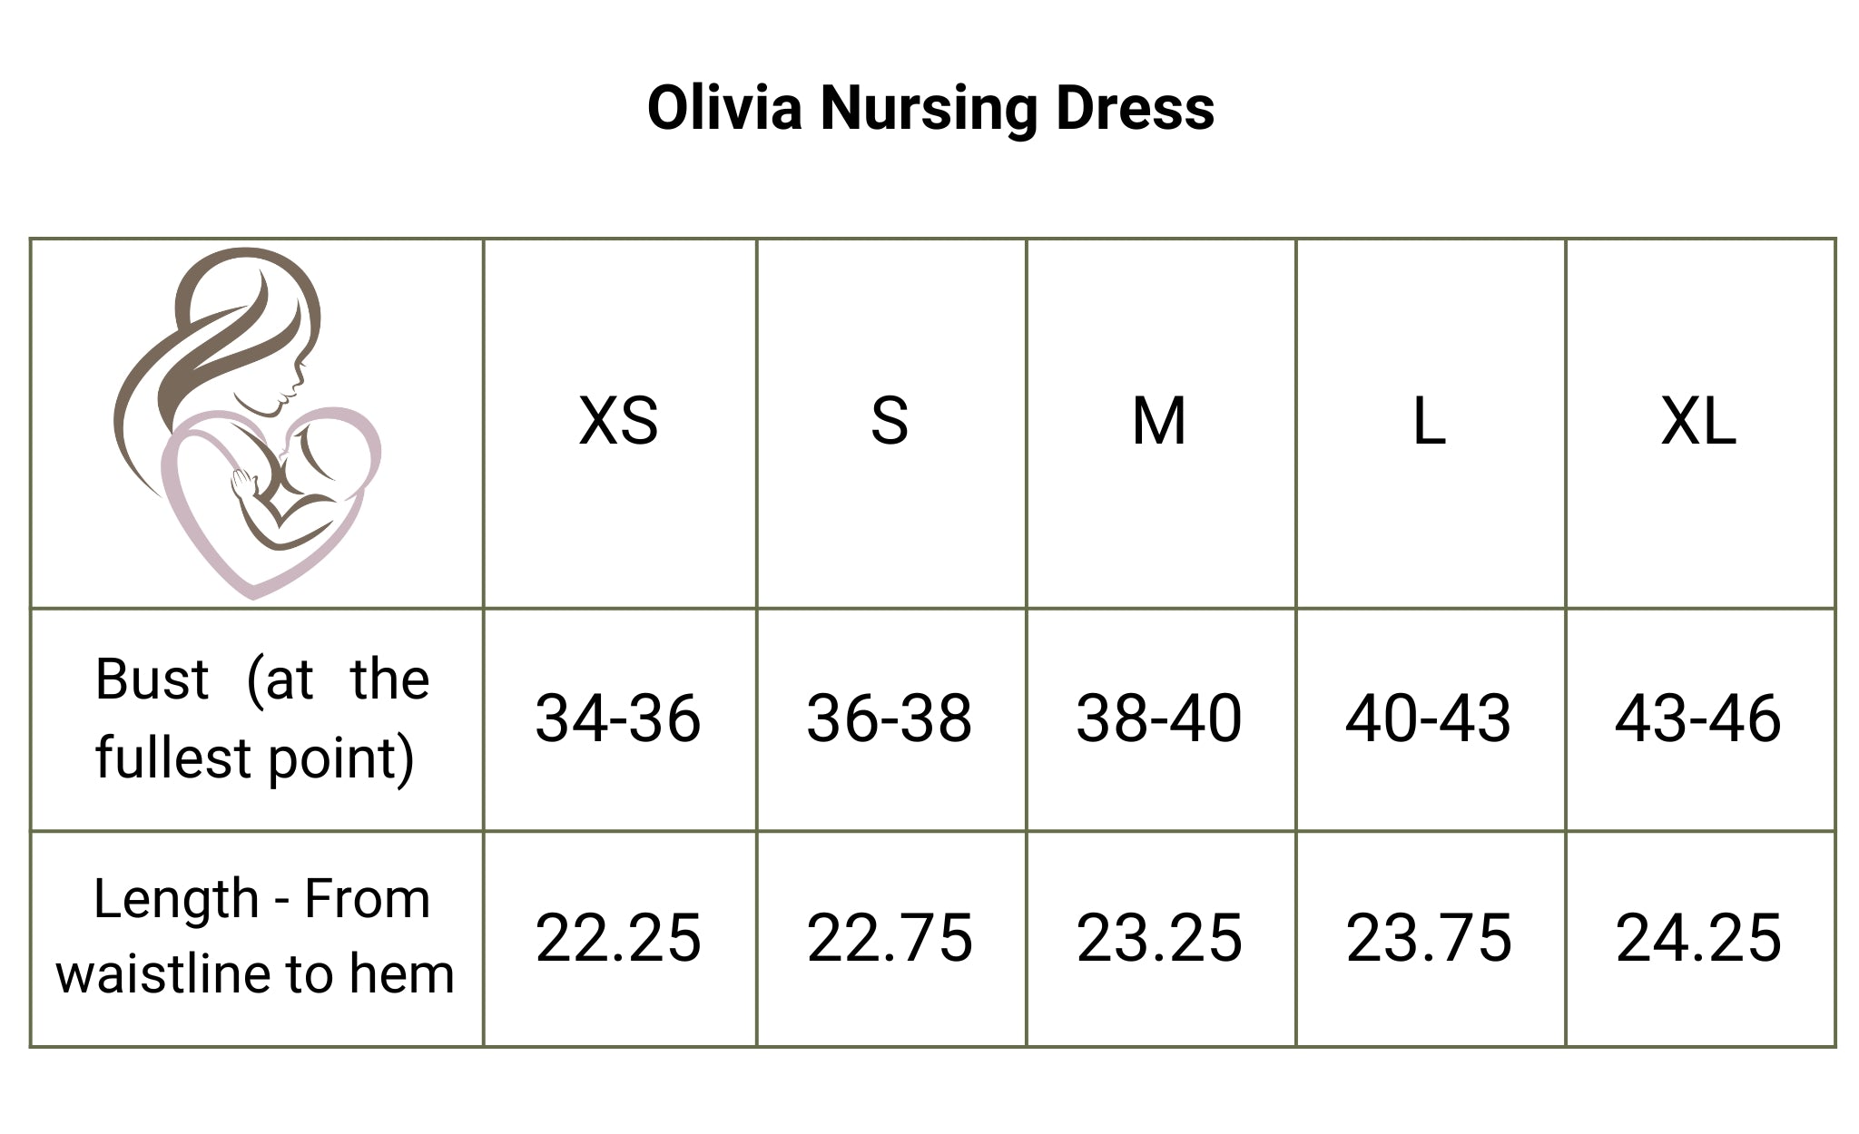
Task: Select the XS size column header
Action: [618, 422]
